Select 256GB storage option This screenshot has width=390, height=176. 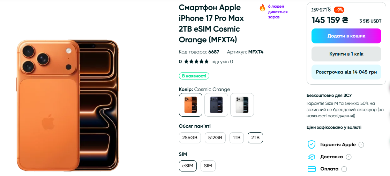coord(190,138)
